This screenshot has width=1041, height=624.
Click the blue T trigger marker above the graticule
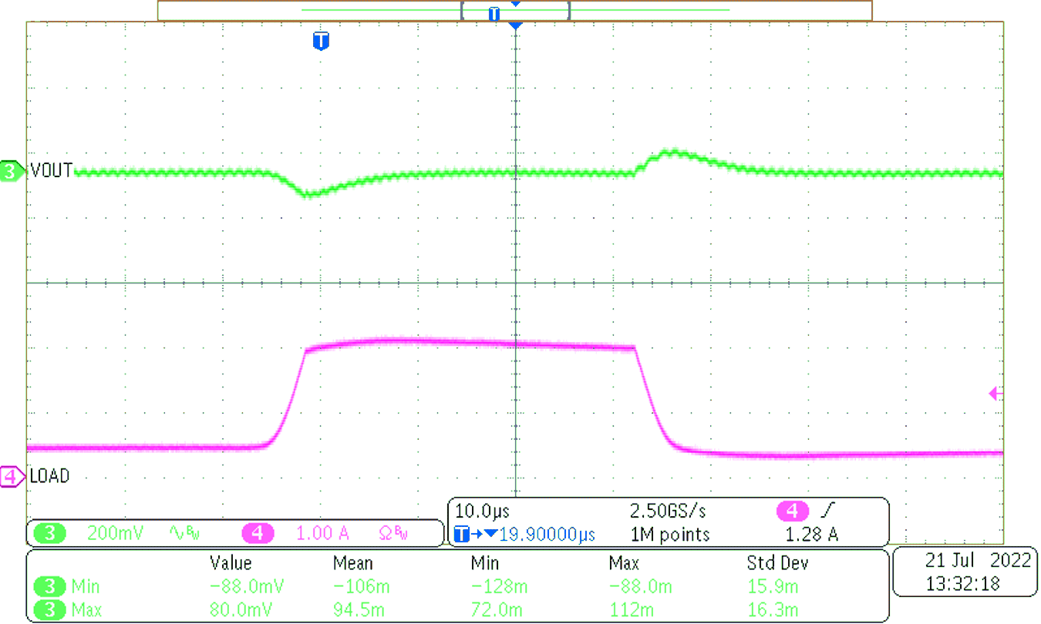pyautogui.click(x=322, y=42)
